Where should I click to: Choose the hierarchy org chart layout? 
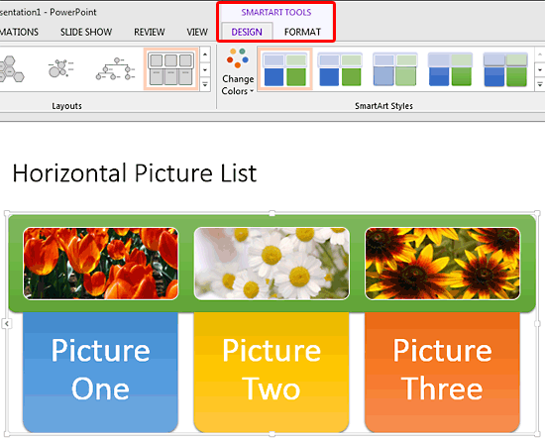pyautogui.click(x=116, y=68)
